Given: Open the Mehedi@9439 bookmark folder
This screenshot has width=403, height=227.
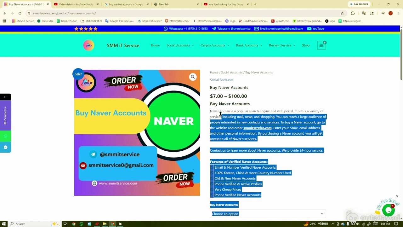Looking at the screenshot, I should pyautogui.click(x=91, y=21).
